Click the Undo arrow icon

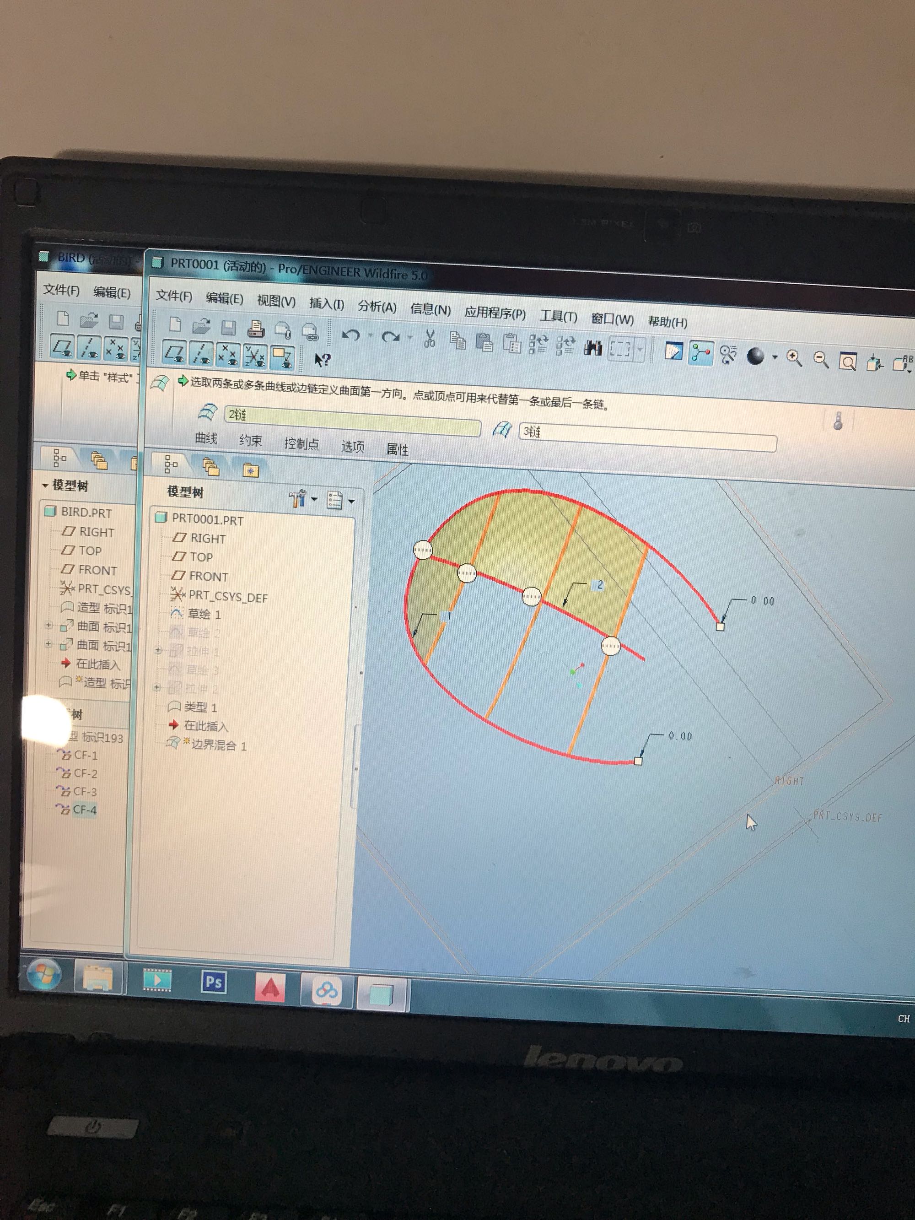tap(351, 334)
